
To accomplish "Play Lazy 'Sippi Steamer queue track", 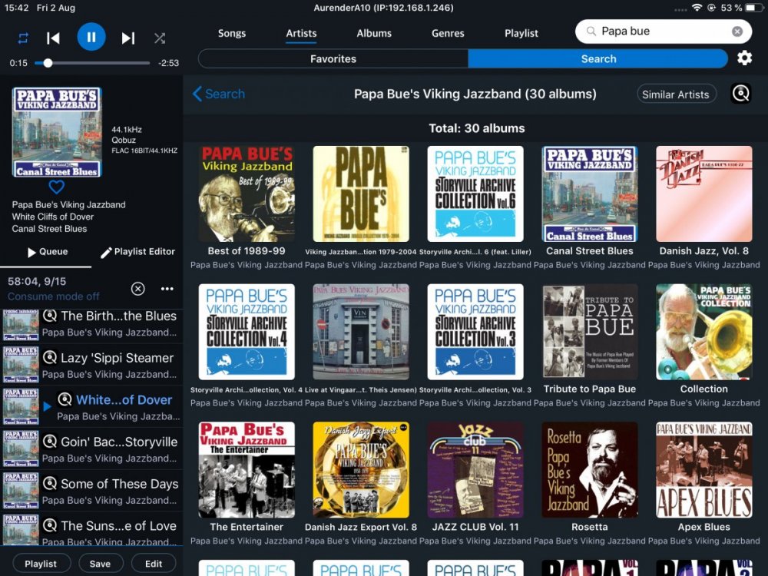I will (x=92, y=366).
